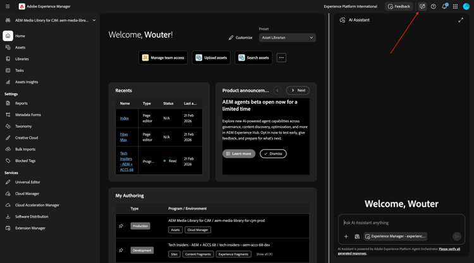
Task: Open Tech Insiders AEM + ACCS 68 link
Action: click(126, 161)
